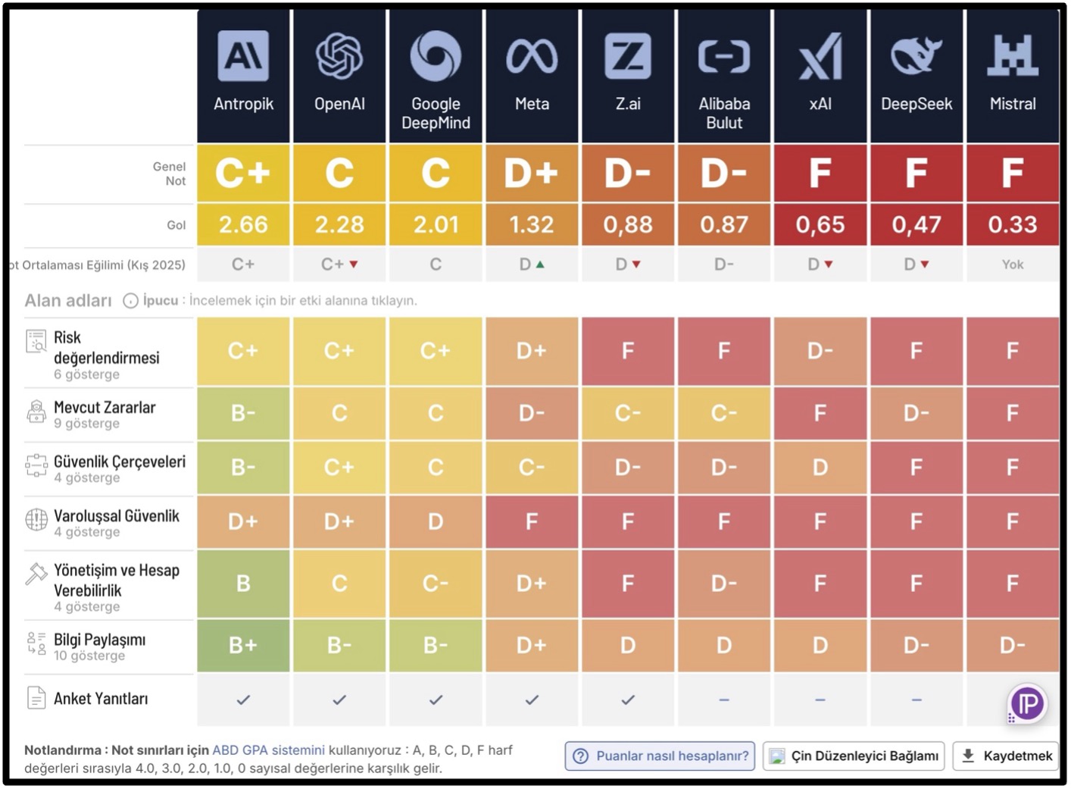This screenshot has height=789, width=1071.
Task: Click the xAI logo icon
Action: [820, 56]
